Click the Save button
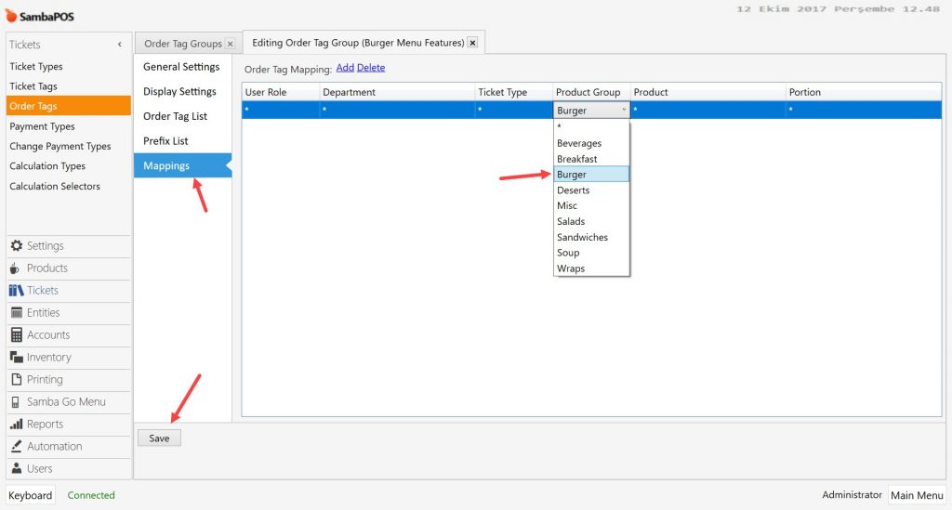The width and height of the screenshot is (952, 510). [x=159, y=438]
